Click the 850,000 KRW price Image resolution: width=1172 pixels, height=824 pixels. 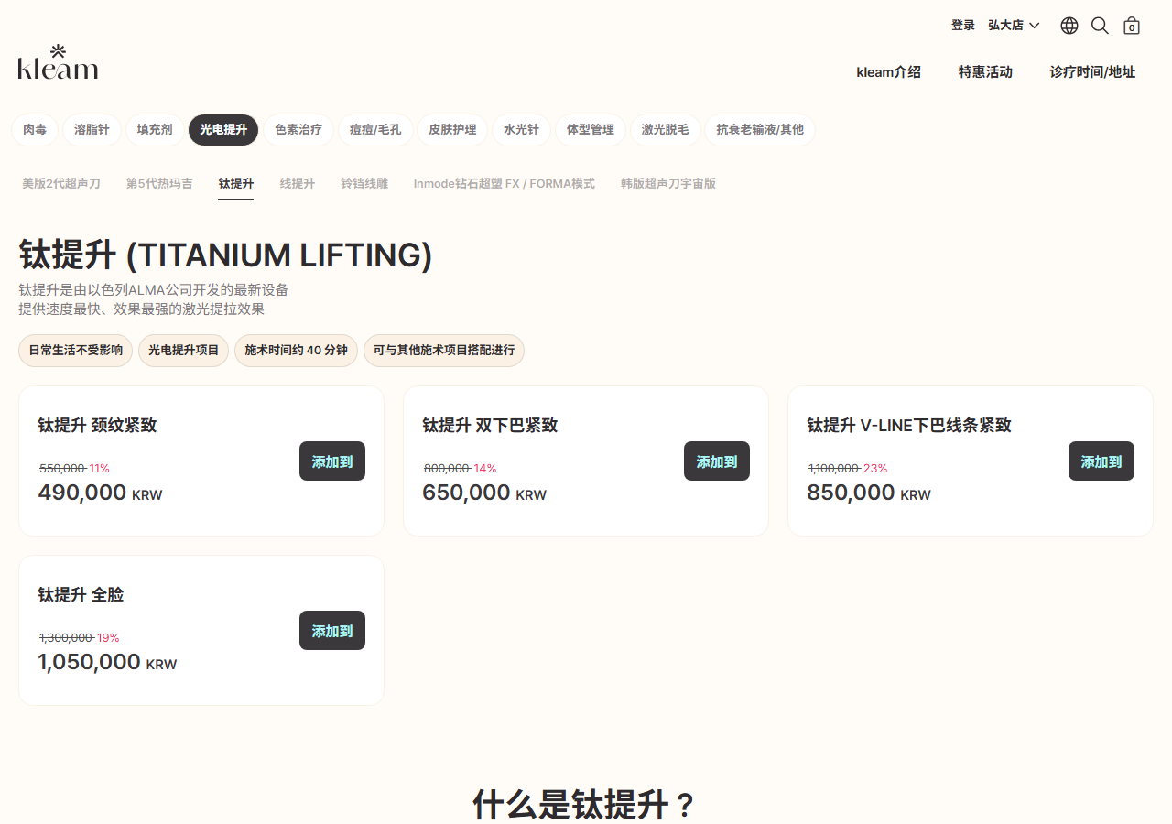[x=869, y=493]
